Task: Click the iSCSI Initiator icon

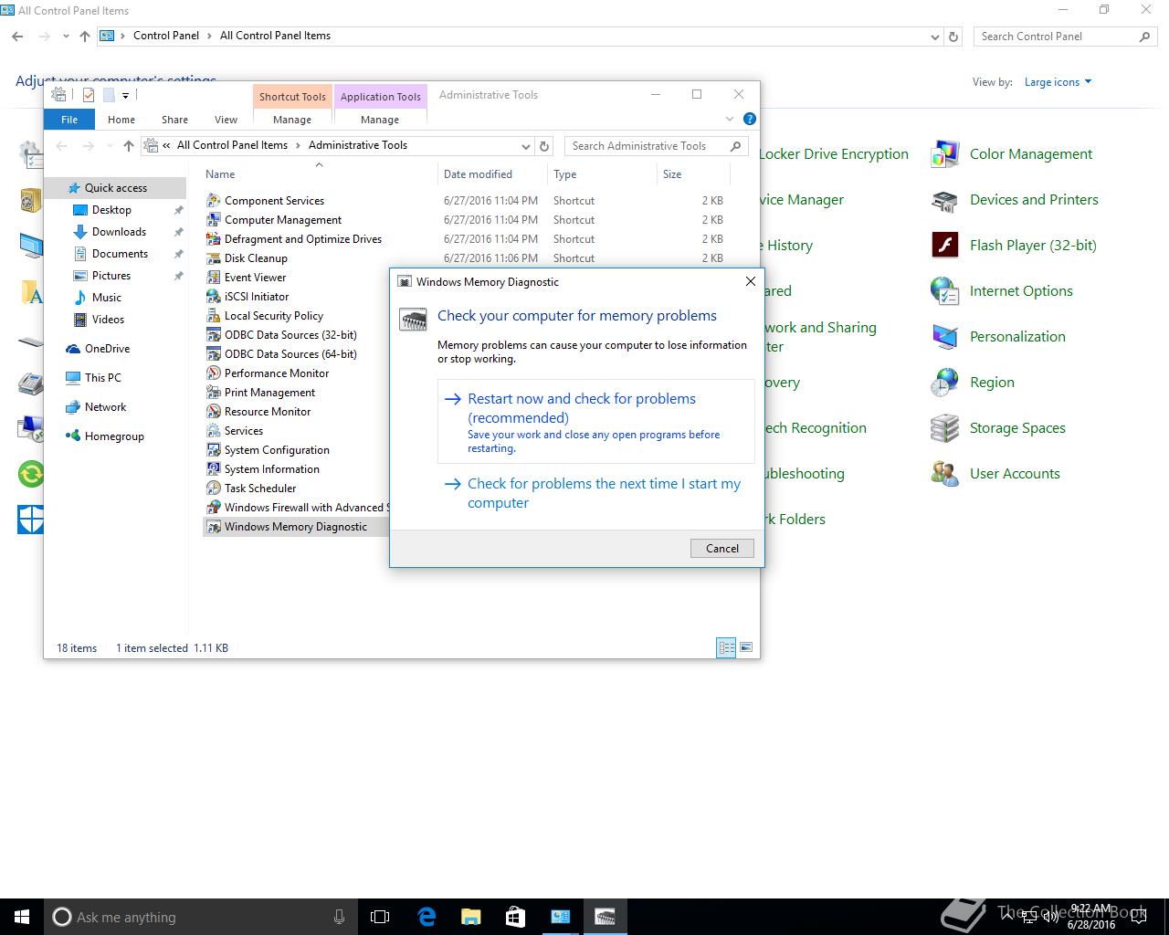Action: [213, 297]
